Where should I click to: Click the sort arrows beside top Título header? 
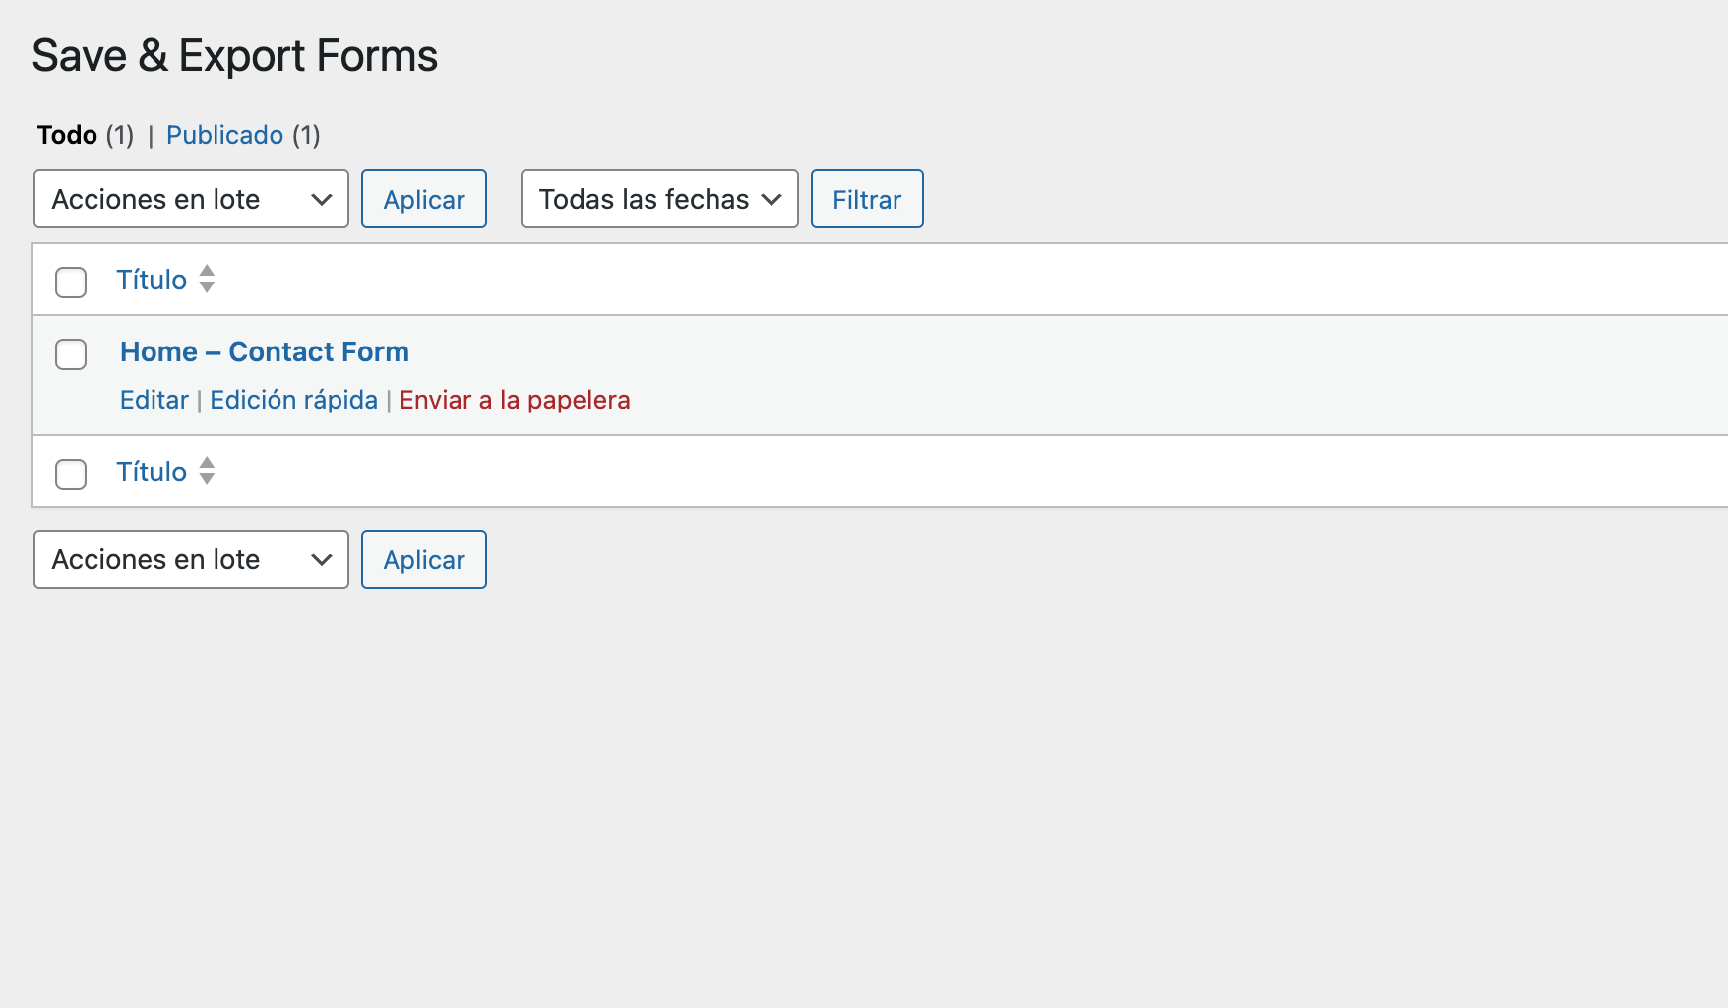[207, 280]
